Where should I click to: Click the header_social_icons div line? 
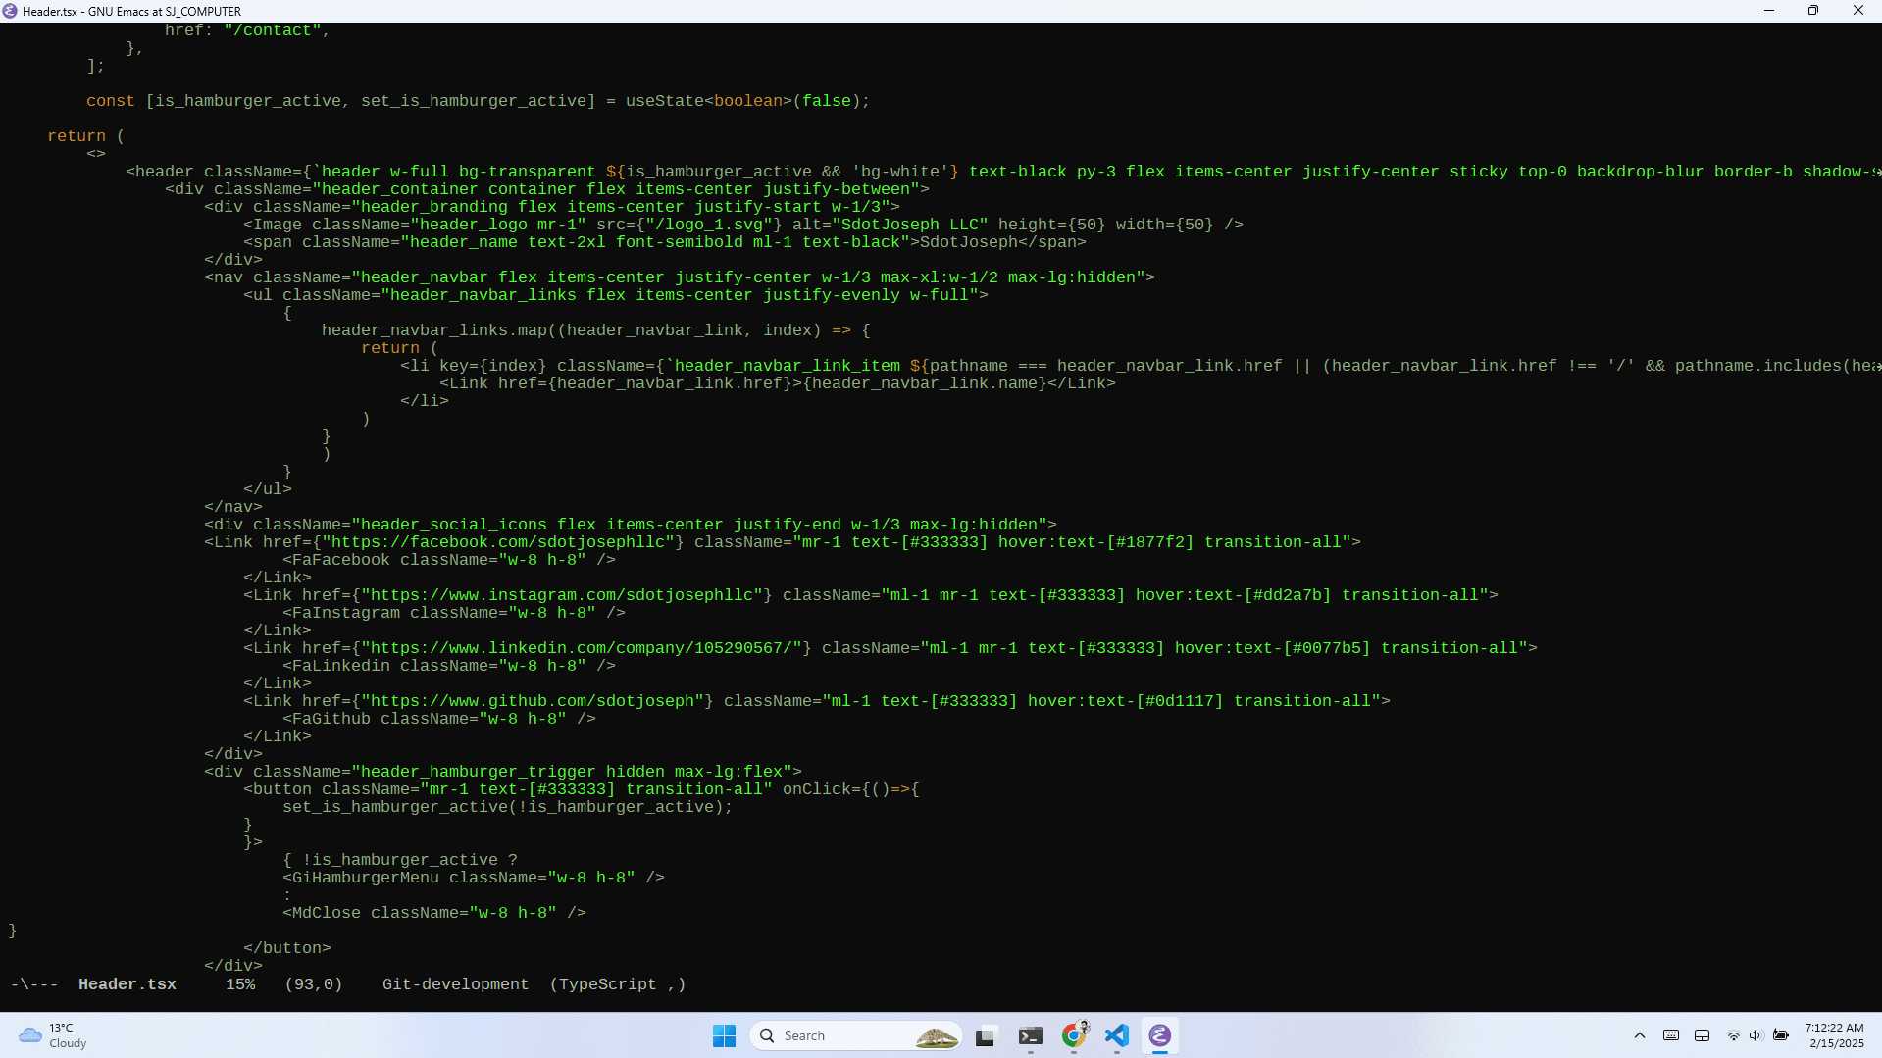[x=631, y=525]
